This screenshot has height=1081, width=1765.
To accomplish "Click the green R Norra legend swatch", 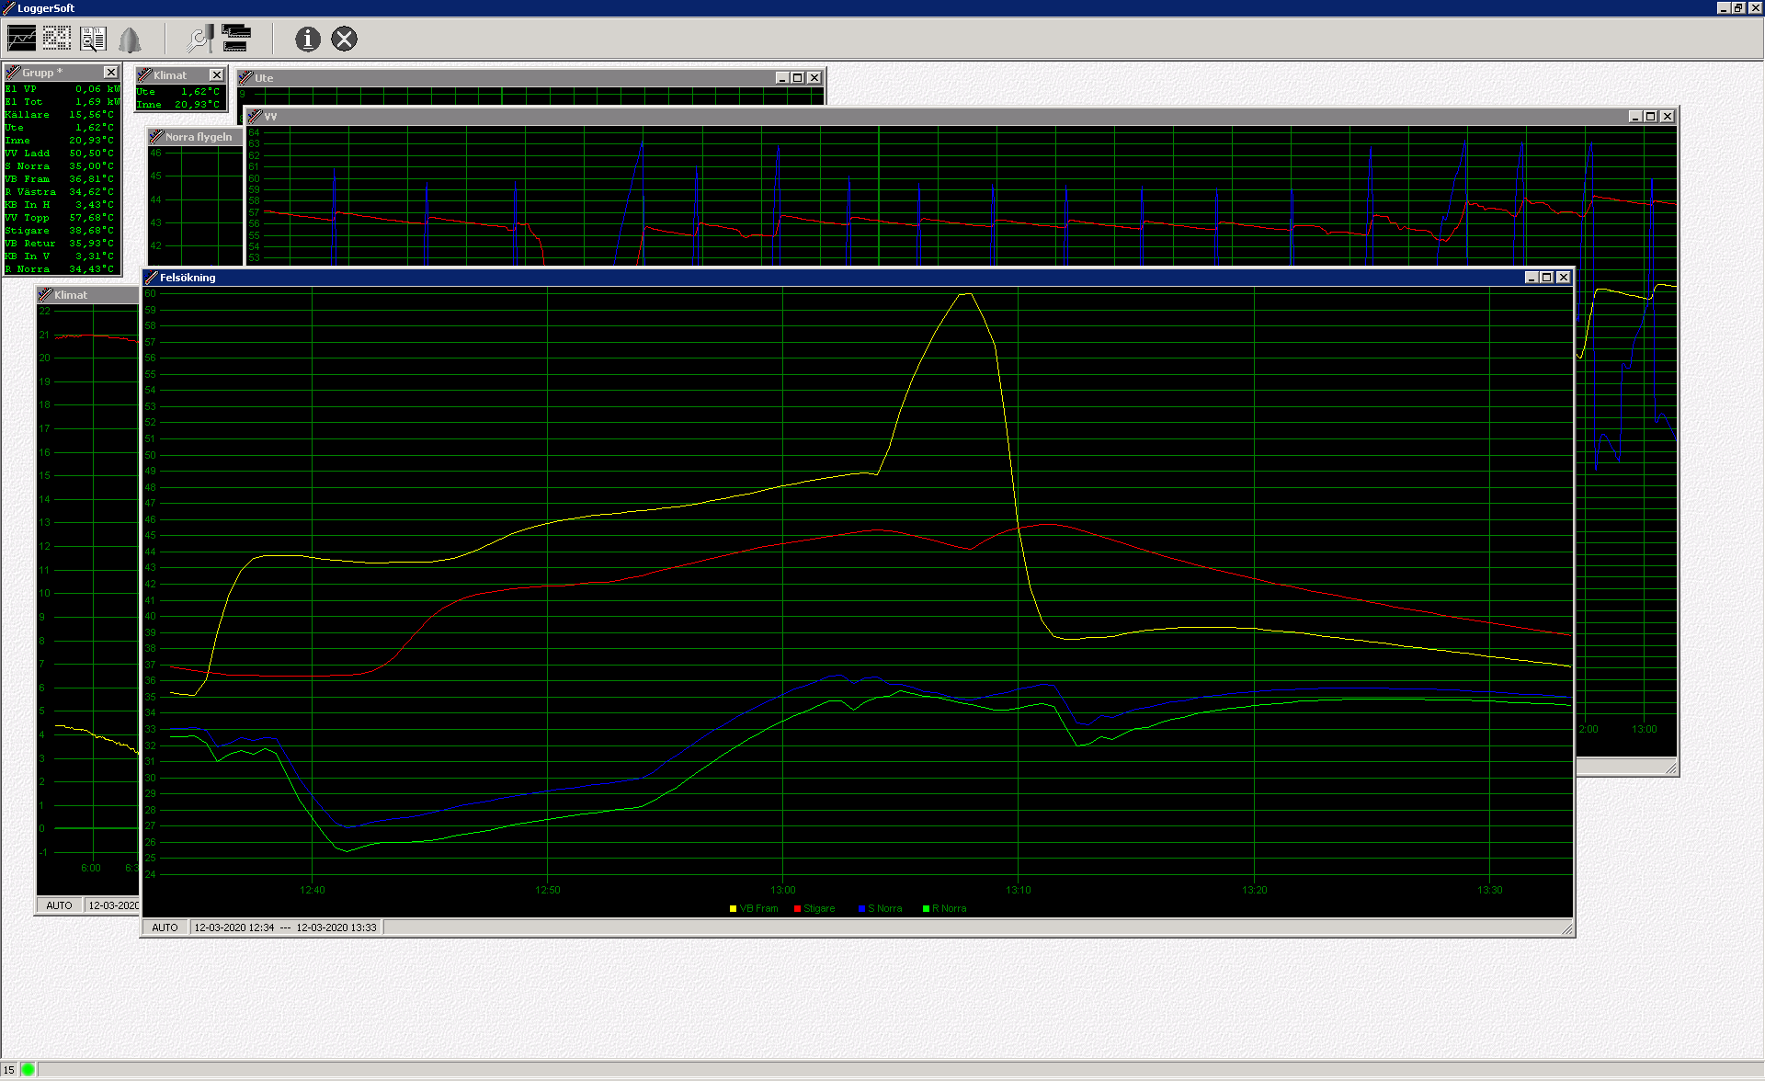I will click(927, 909).
